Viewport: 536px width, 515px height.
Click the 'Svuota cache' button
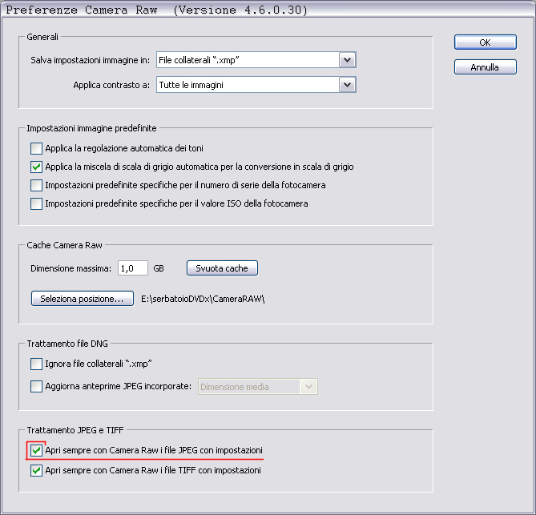[x=222, y=268]
